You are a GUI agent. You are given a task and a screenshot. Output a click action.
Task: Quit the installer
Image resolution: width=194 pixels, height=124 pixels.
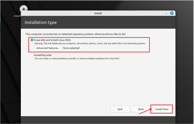pyautogui.click(x=120, y=109)
